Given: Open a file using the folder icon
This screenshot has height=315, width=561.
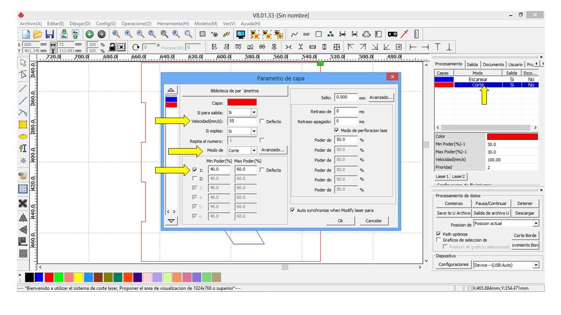Looking at the screenshot, I should [37, 34].
